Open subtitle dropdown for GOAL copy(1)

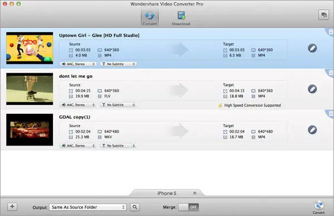(118, 145)
